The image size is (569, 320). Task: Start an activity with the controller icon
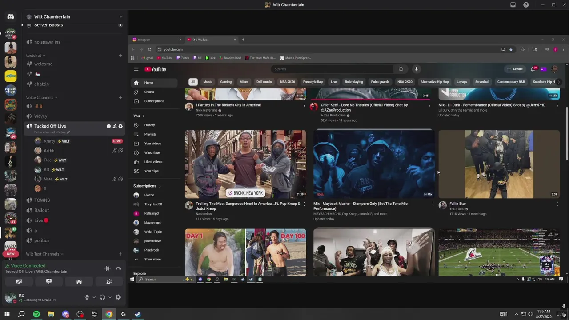coord(79,281)
